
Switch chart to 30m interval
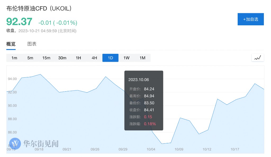click(62, 58)
